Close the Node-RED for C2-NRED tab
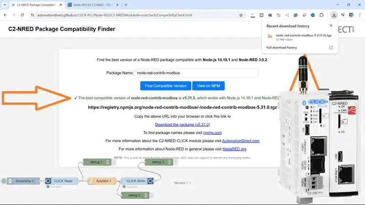 117,5
